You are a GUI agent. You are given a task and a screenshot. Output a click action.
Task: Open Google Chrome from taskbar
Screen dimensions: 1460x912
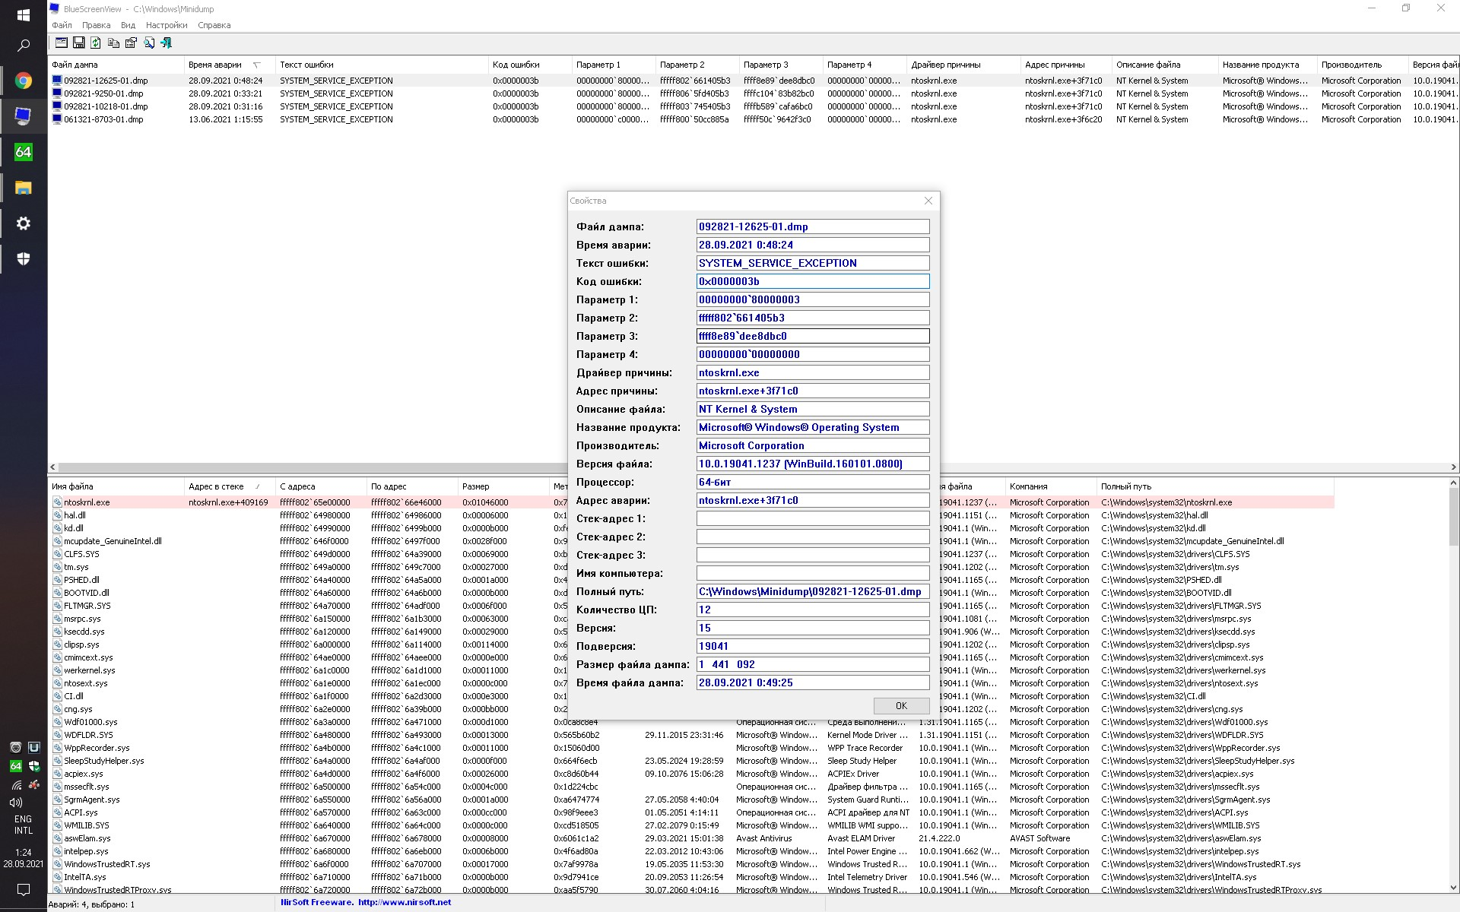pos(23,81)
